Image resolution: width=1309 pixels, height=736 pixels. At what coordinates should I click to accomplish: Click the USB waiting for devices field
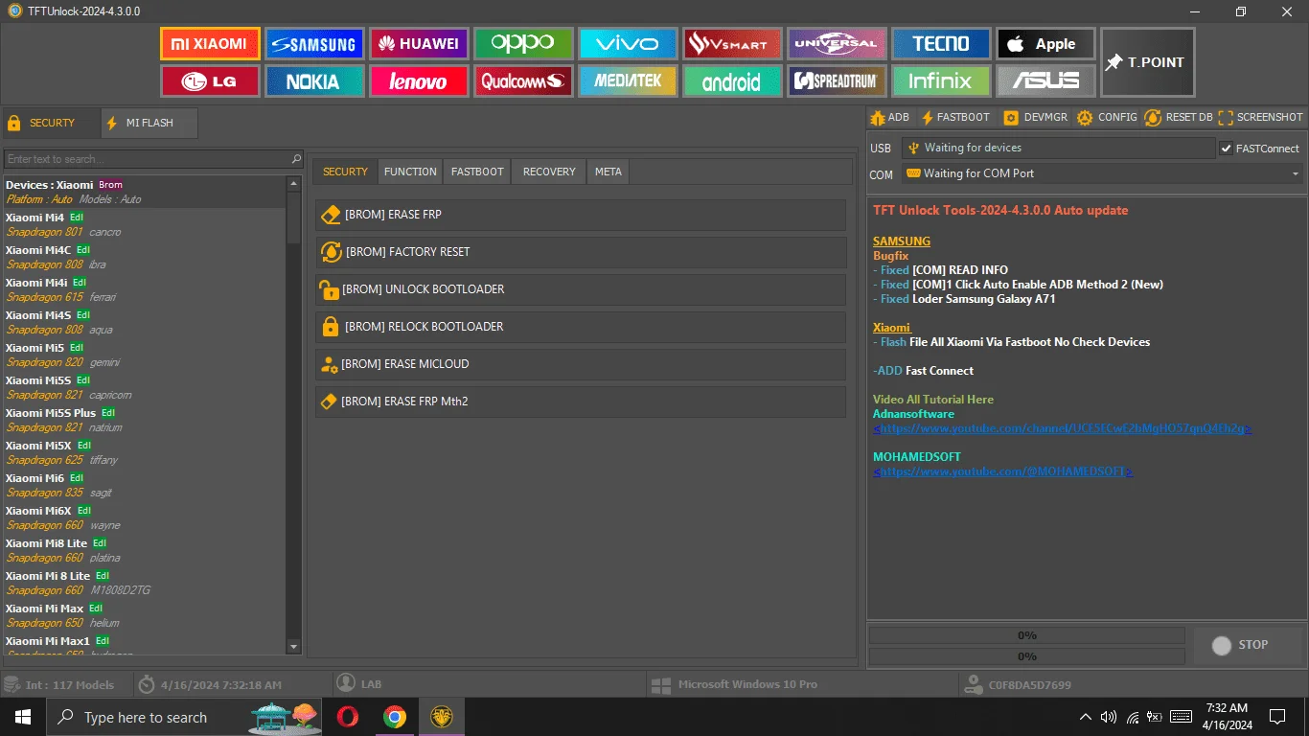1058,148
